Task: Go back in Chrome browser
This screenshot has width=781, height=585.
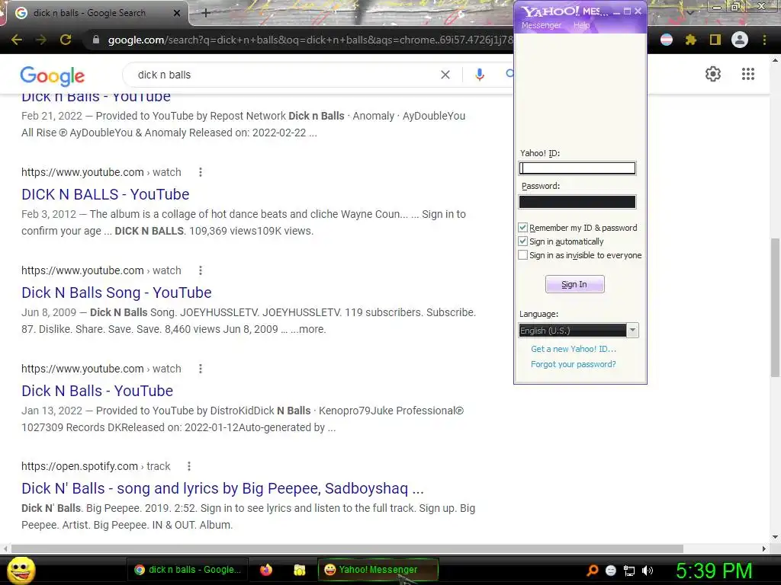Action: point(17,40)
